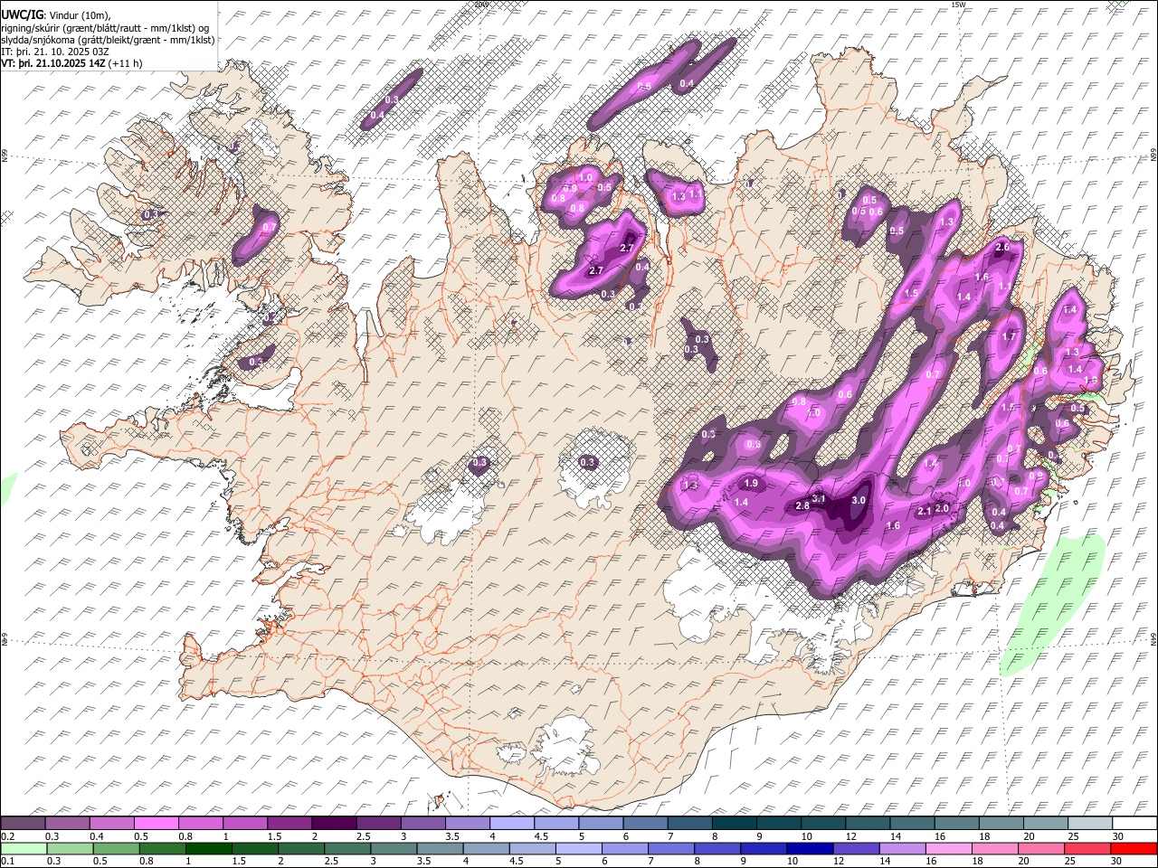Image resolution: width=1158 pixels, height=868 pixels.
Task: Click the 'UWC/IG' title text
Action: pyautogui.click(x=21, y=14)
